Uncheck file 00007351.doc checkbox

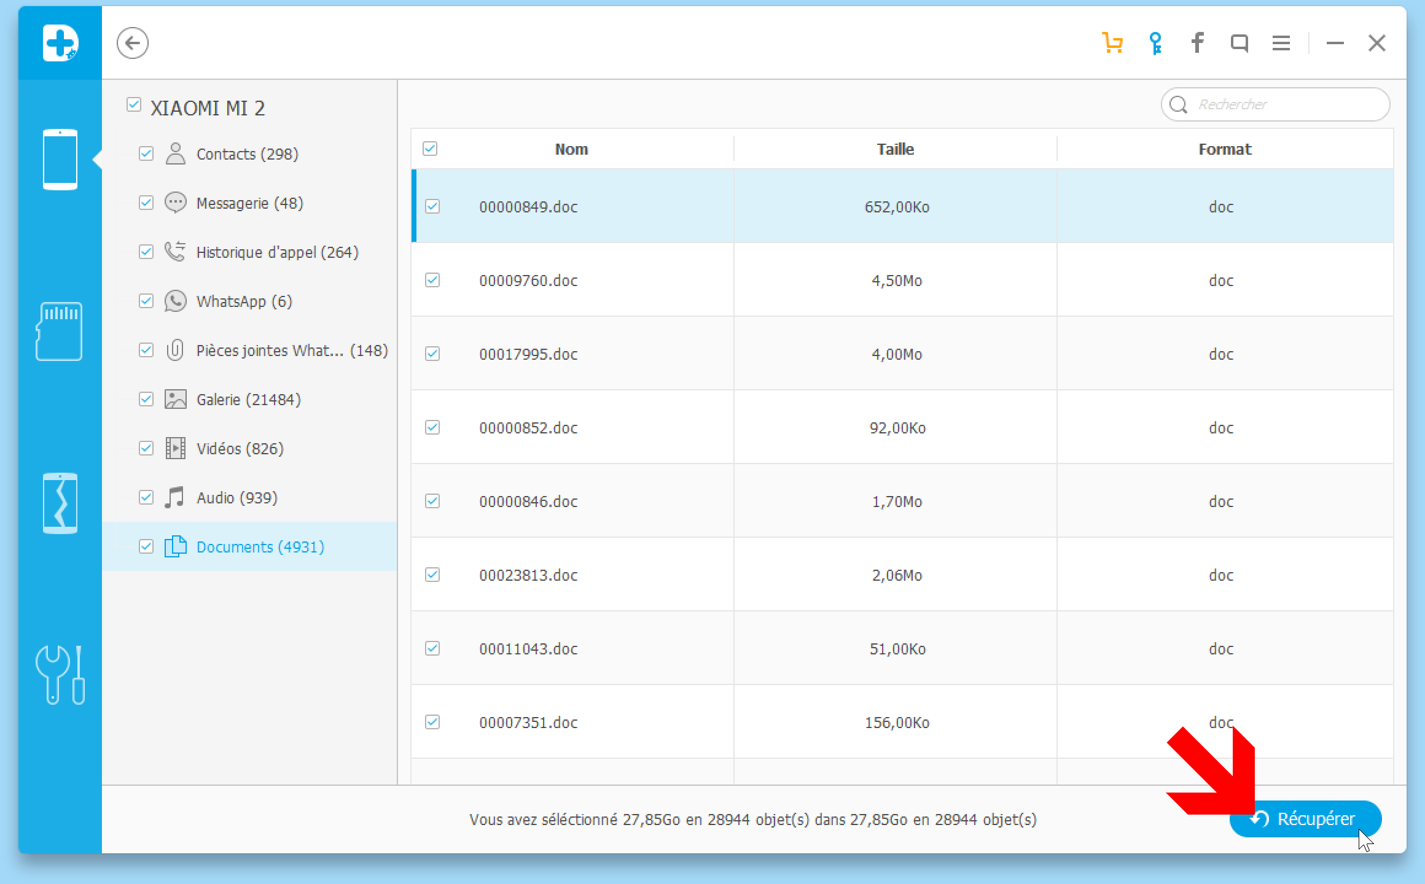tap(432, 722)
